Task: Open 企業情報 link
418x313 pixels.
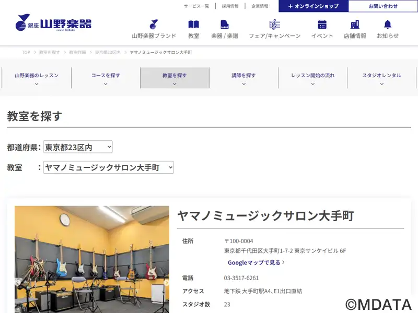Action: click(x=260, y=6)
